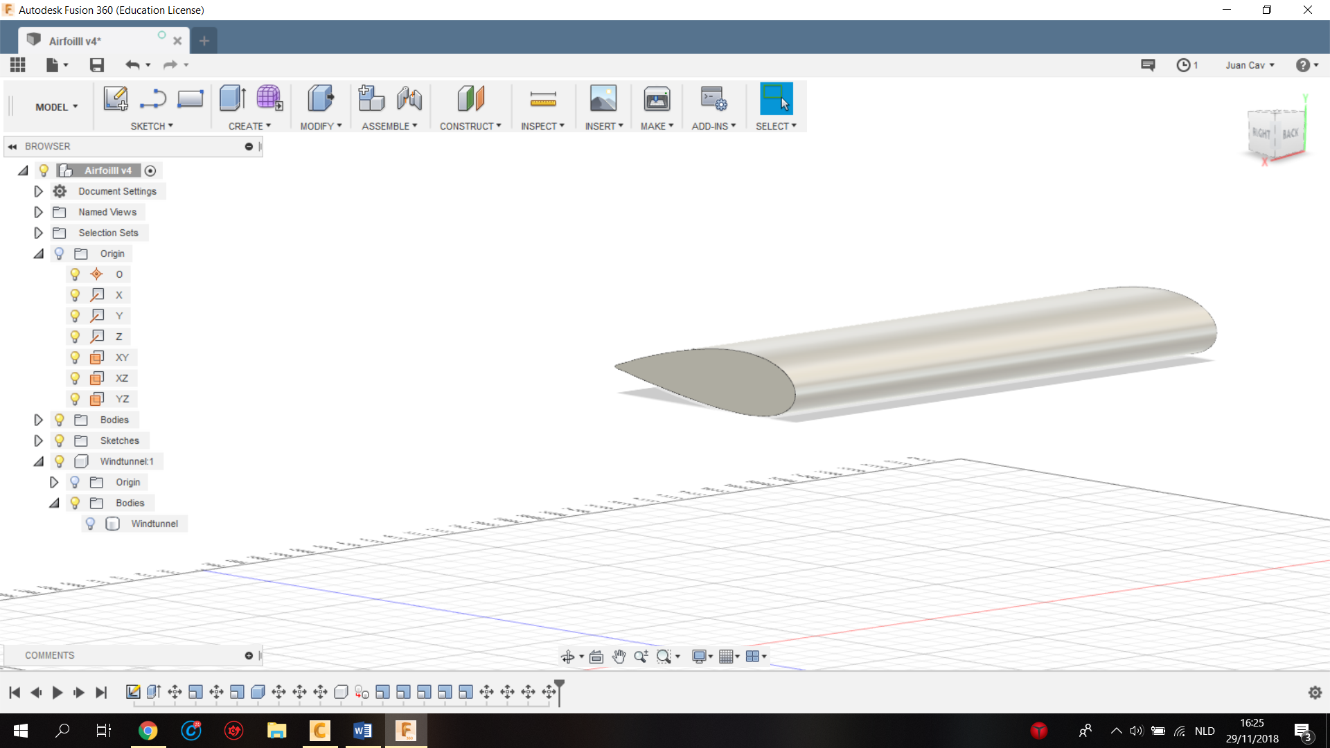This screenshot has width=1330, height=748.
Task: Click the Zoom tool in the navigation bar
Action: (641, 656)
